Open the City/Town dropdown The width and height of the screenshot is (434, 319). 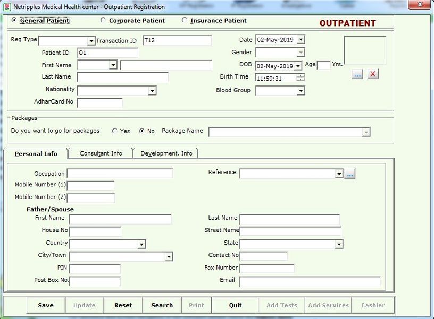169,256
